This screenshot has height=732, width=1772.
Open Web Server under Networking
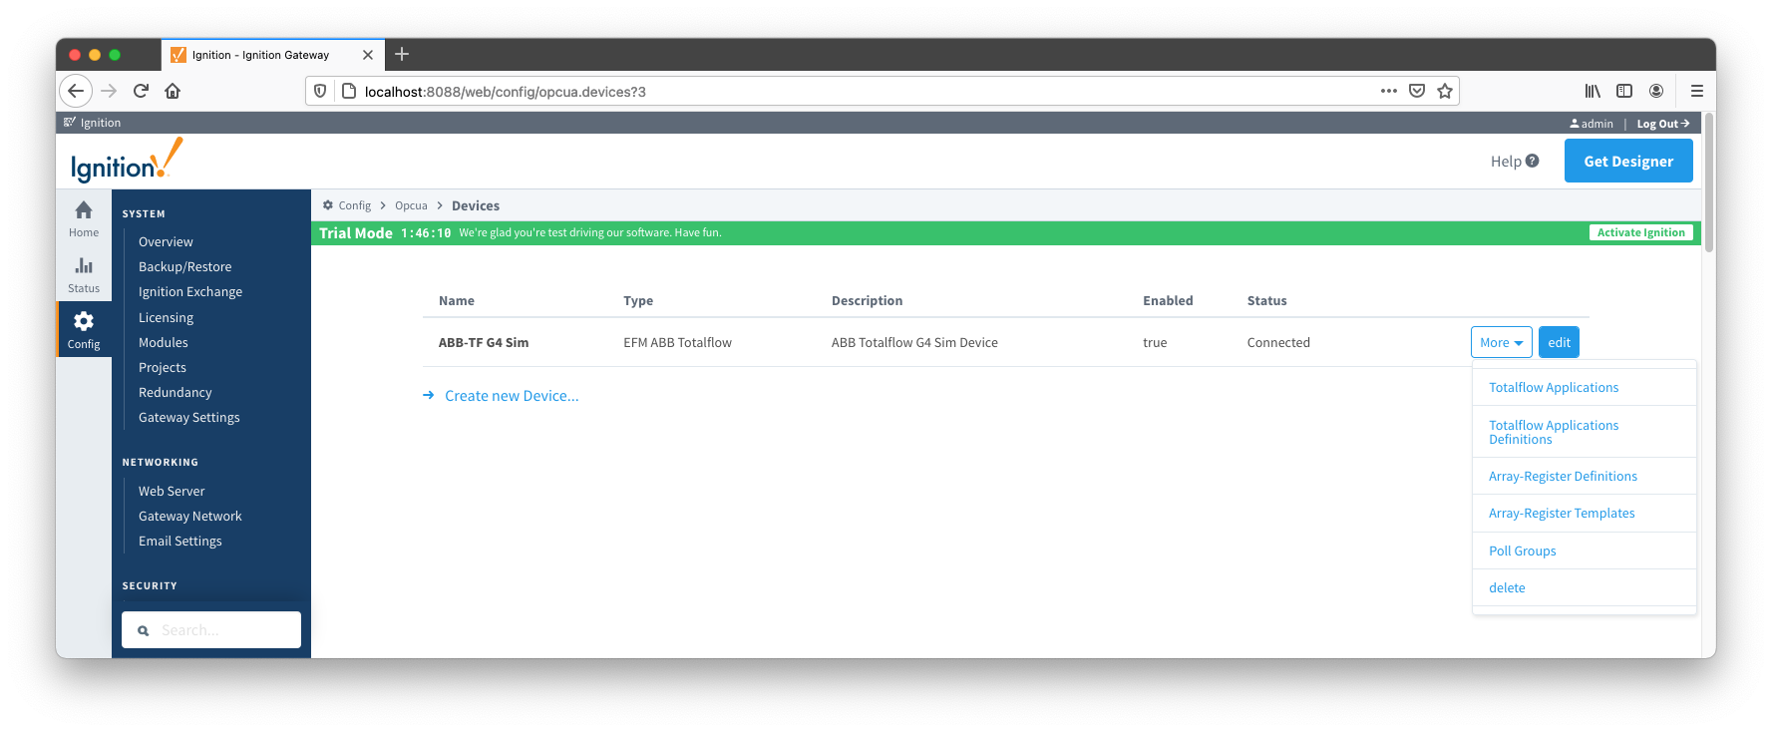(x=172, y=491)
